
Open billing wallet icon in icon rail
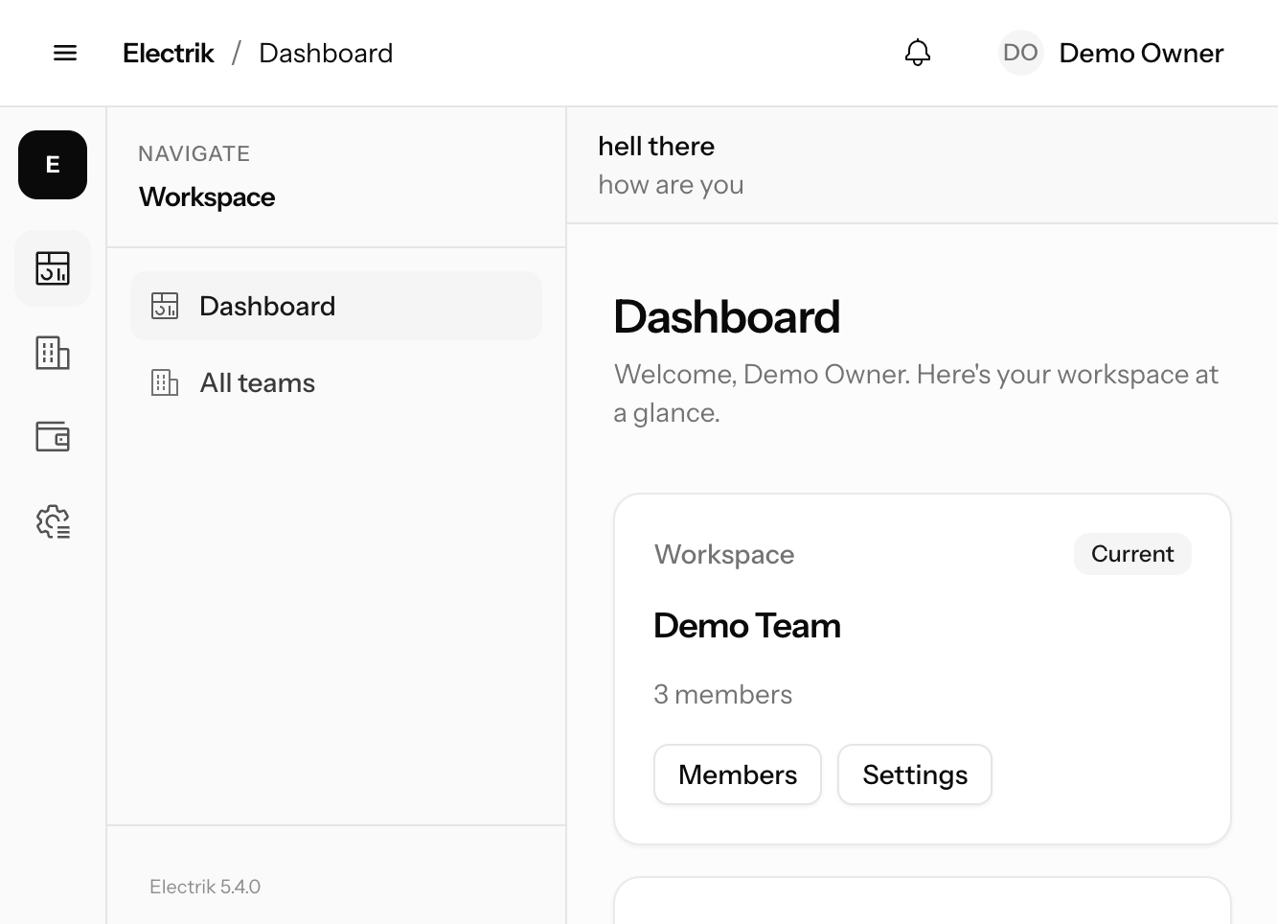click(53, 437)
